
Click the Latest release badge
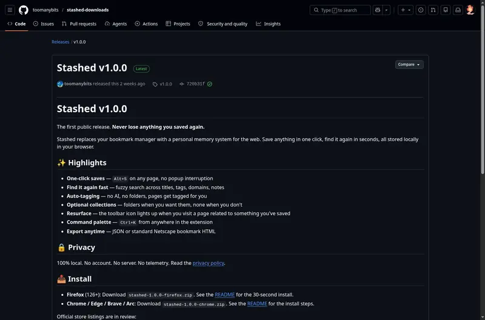coord(141,68)
